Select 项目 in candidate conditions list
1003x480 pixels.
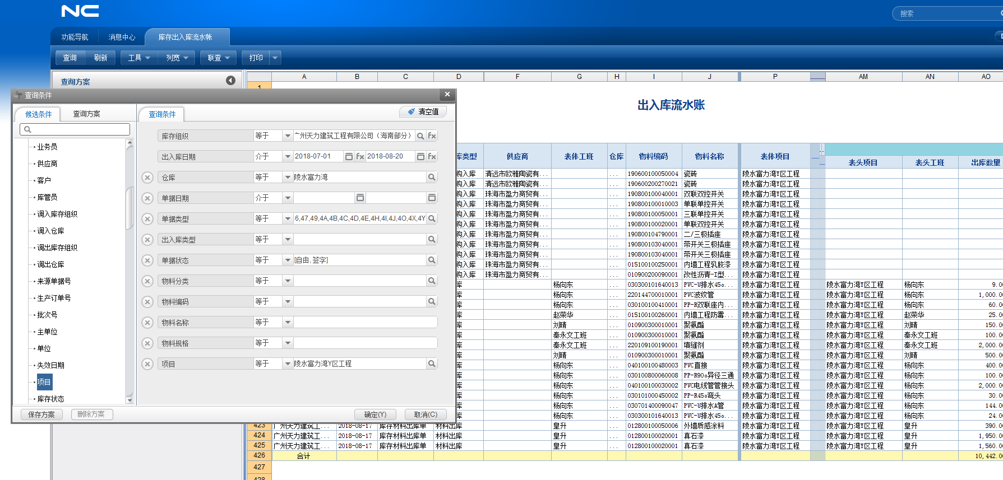(44, 382)
